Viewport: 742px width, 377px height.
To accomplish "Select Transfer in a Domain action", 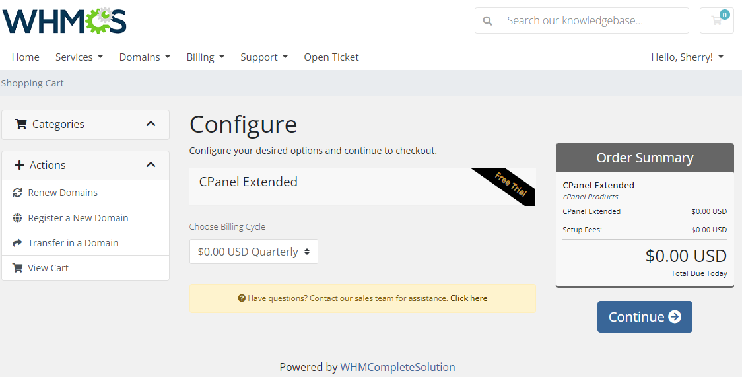I will pyautogui.click(x=86, y=243).
